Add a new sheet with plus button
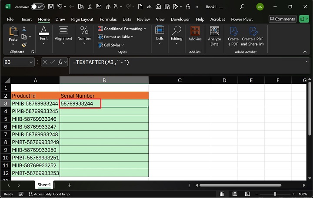This screenshot has width=313, height=198. click(69, 185)
